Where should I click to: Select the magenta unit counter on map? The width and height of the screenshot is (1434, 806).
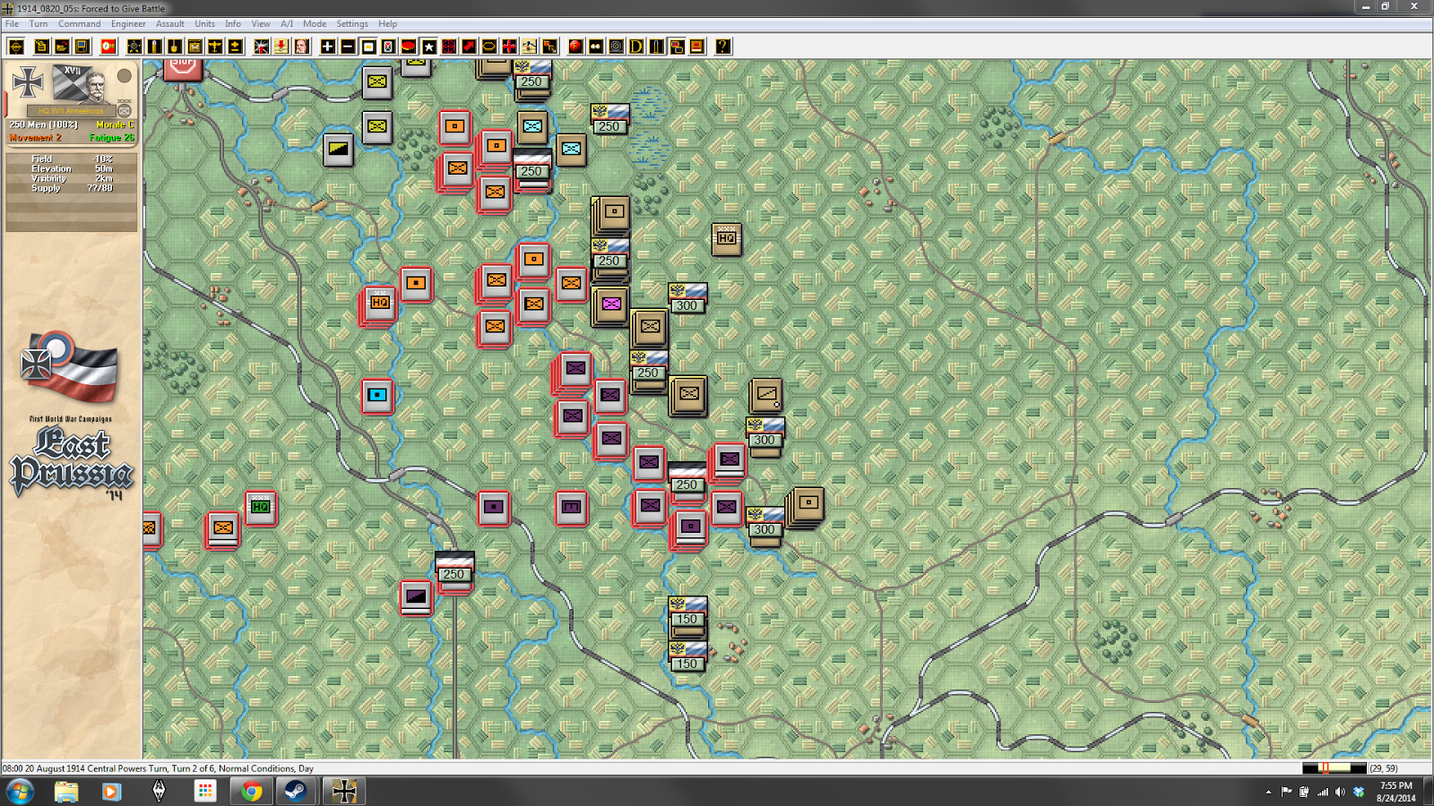611,304
